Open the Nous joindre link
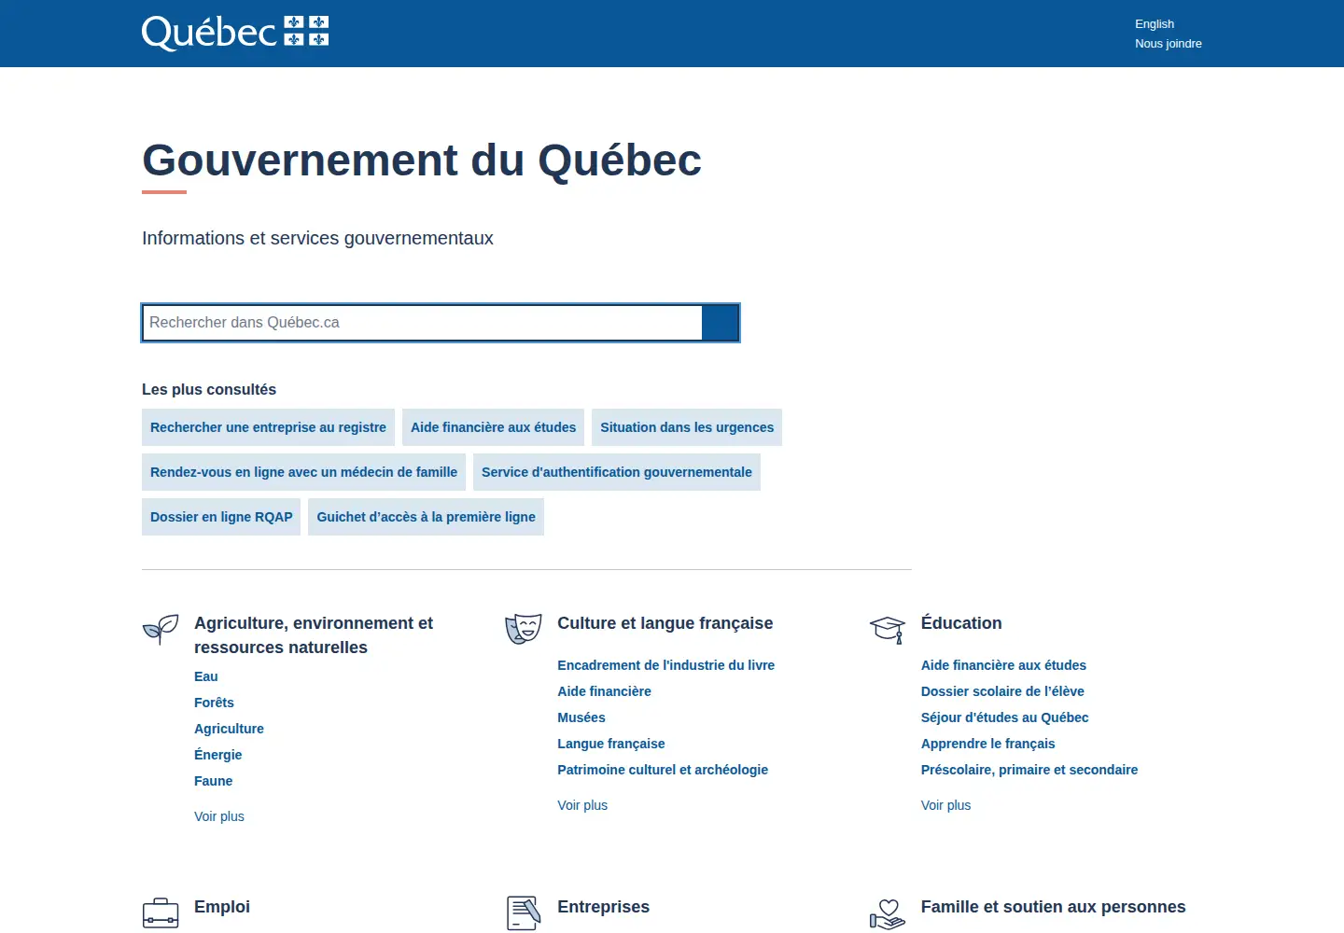This screenshot has height=933, width=1344. (1169, 44)
